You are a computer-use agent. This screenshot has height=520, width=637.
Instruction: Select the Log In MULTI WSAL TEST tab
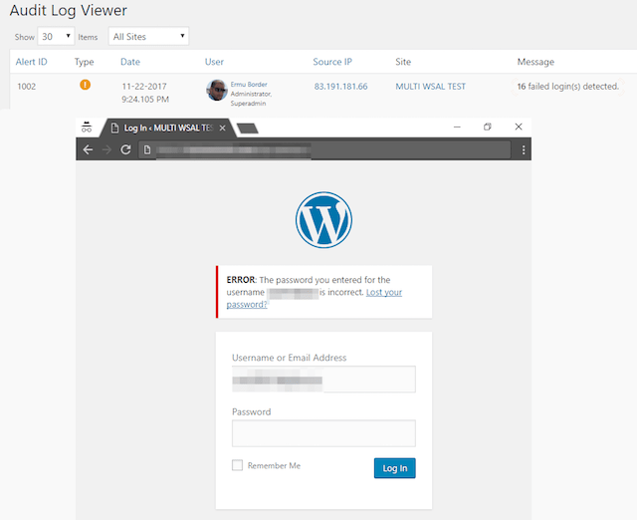coord(164,128)
